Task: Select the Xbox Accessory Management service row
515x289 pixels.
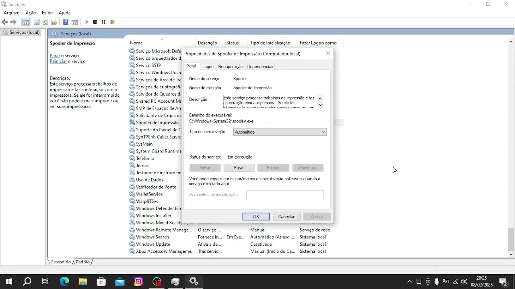Action: (x=236, y=251)
